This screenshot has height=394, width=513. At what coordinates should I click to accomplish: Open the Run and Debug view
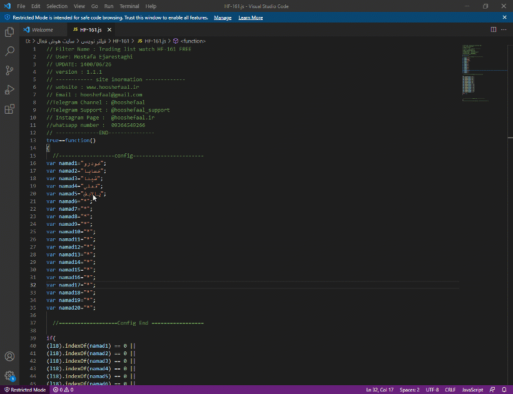click(x=9, y=90)
